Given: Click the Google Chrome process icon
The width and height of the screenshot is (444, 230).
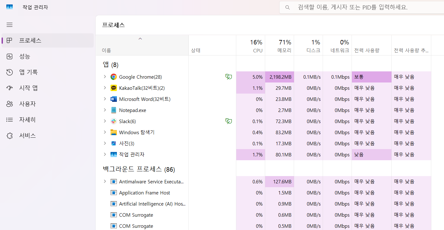Looking at the screenshot, I should pyautogui.click(x=114, y=77).
